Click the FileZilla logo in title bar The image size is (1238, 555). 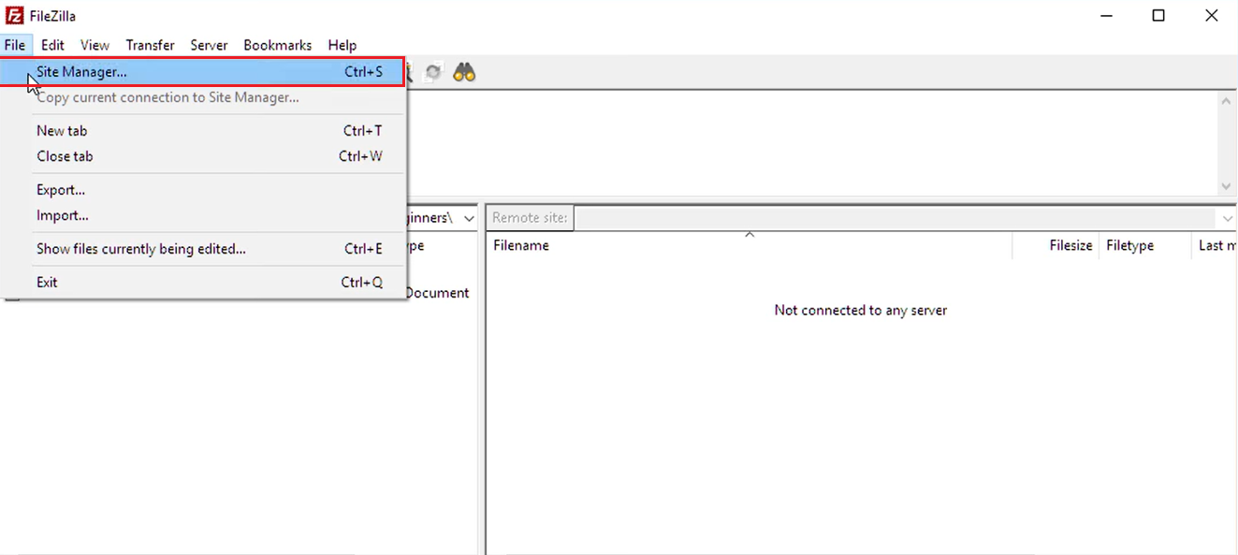(14, 16)
